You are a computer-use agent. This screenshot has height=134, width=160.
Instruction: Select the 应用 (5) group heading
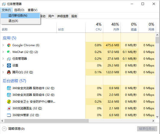point(9,38)
